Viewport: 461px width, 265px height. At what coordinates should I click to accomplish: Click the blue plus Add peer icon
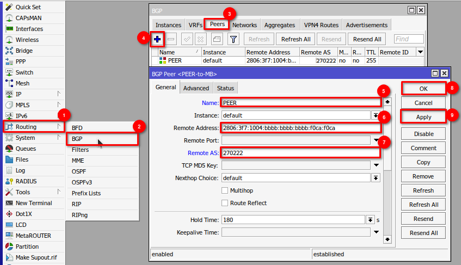click(x=157, y=39)
